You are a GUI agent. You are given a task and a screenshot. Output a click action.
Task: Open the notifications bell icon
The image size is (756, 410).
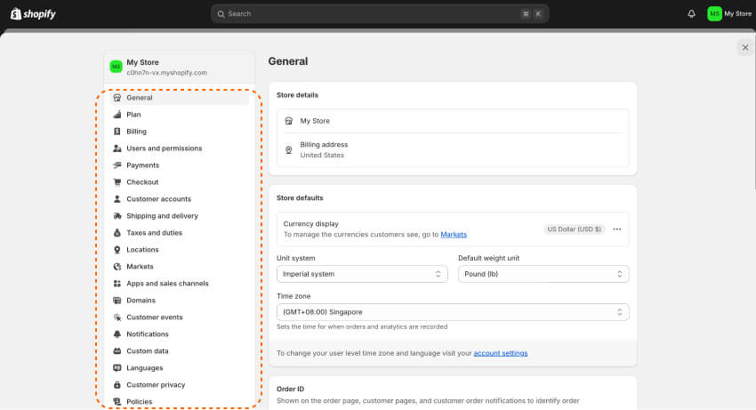click(x=691, y=14)
